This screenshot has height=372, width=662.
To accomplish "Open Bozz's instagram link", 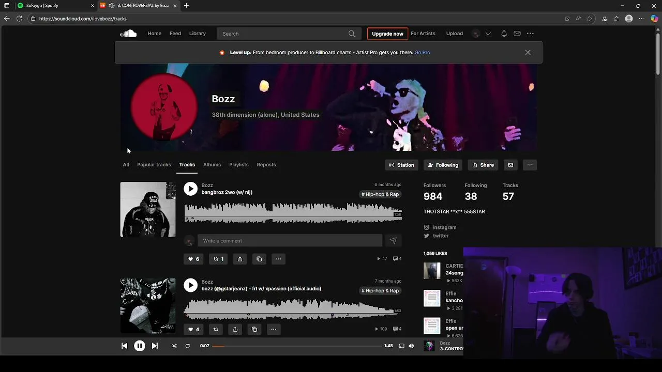I will point(444,227).
